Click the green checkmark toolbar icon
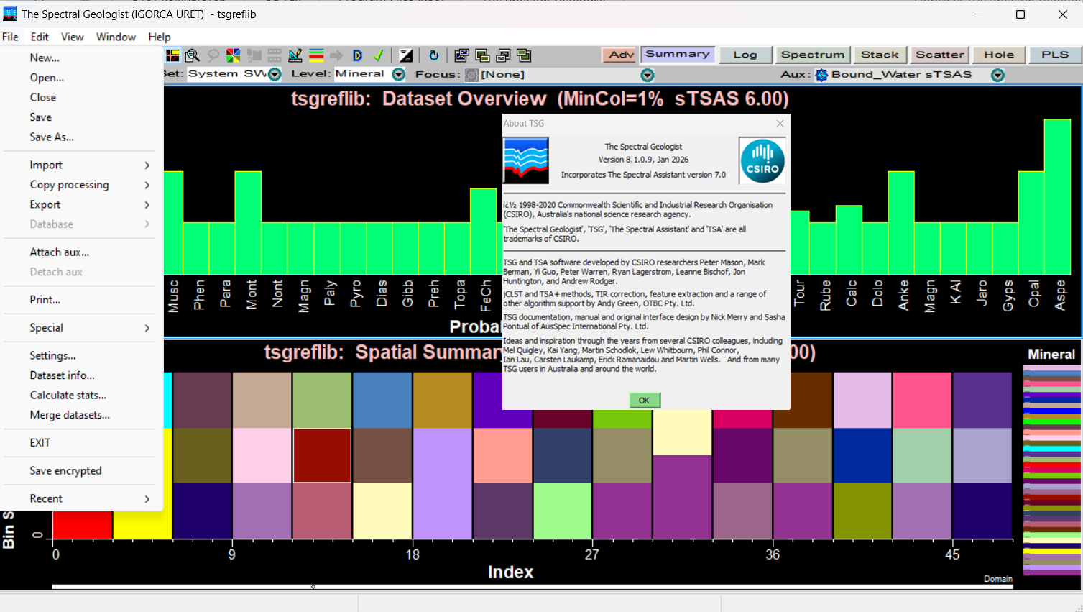 coord(378,55)
